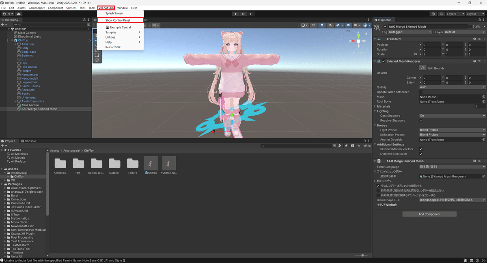Toggle 空のレンダラーオブジェクトを削除する checkbox
This screenshot has height=263, width=487.
point(378,186)
